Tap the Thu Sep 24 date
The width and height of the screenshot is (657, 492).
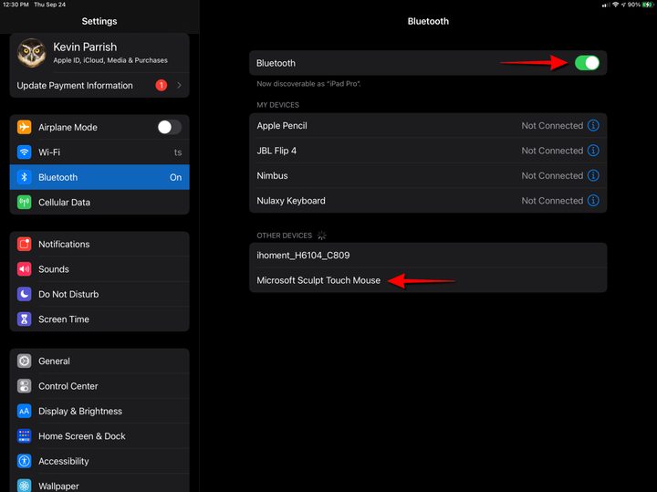[50, 5]
